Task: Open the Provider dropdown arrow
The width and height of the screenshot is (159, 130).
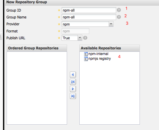Action: (x=111, y=24)
